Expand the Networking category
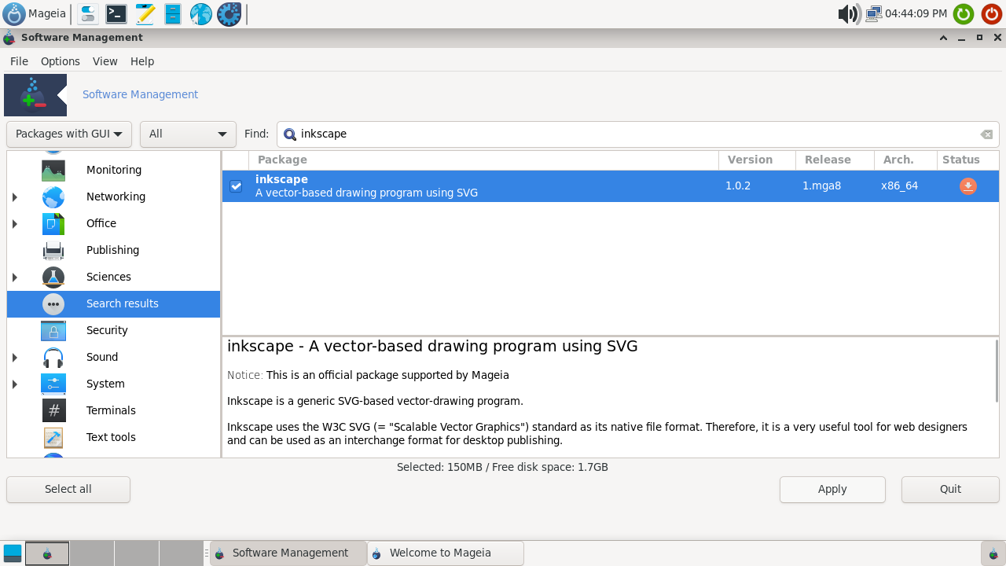The height and width of the screenshot is (566, 1006). pos(15,197)
